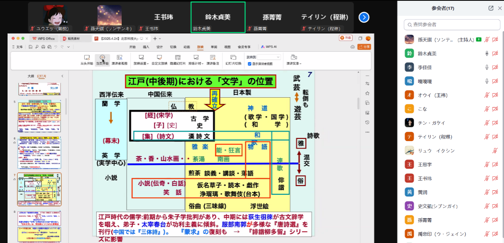This screenshot has height=243, width=504.
Task: Toggle camera icon for 王思宇
Action: 495,165
